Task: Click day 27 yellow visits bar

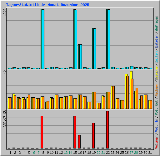Action: click(x=131, y=90)
